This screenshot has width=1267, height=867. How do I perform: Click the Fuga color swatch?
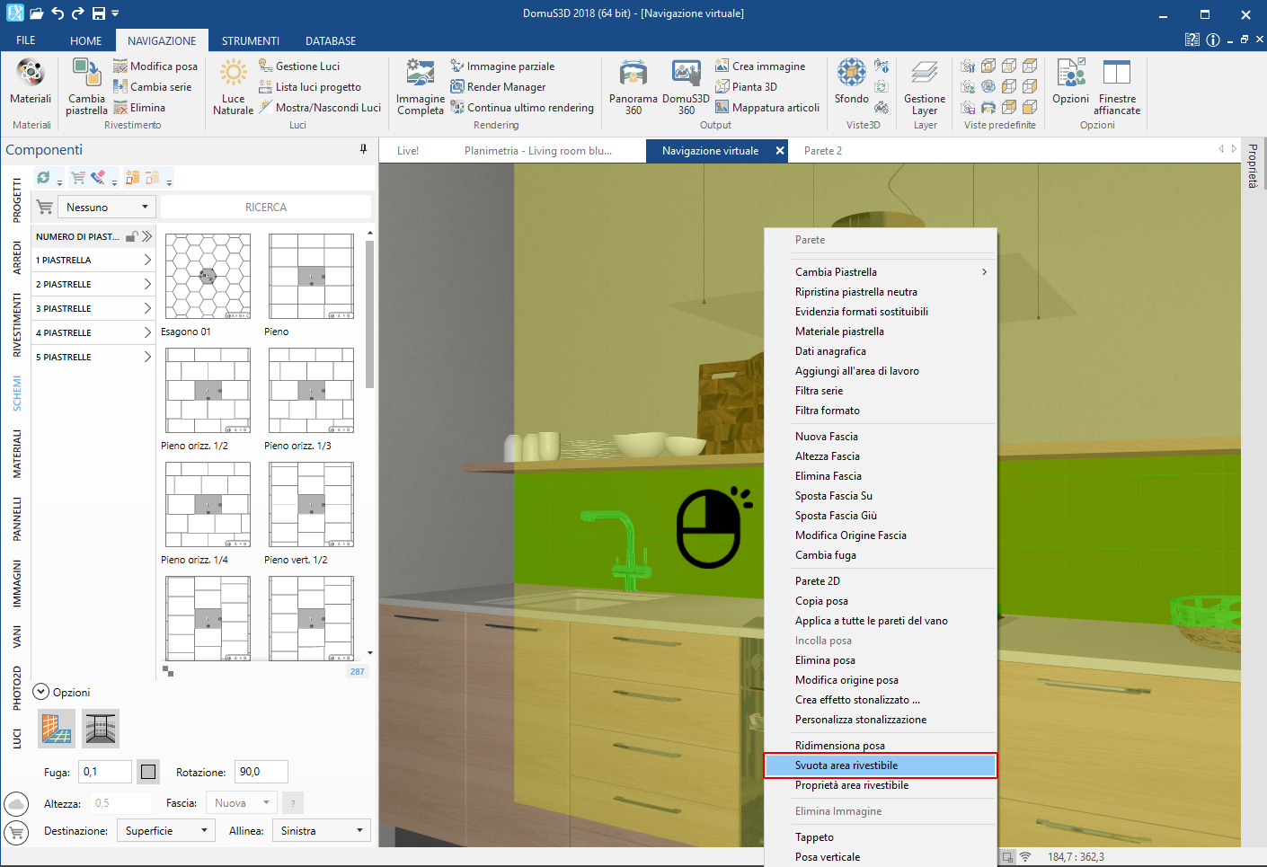(148, 772)
